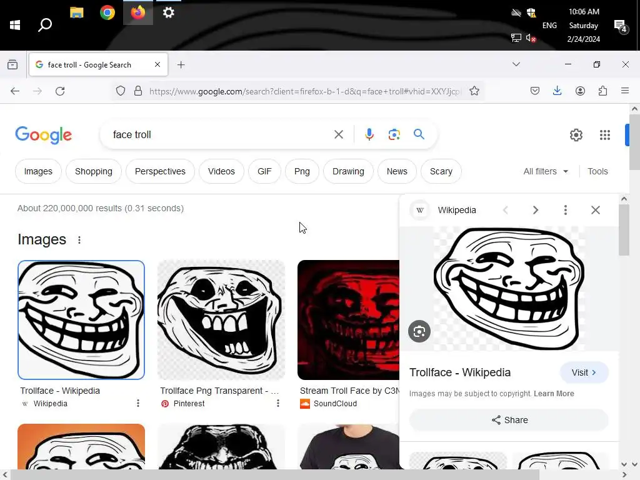
Task: Switch to Firefox in the taskbar
Action: tap(138, 12)
